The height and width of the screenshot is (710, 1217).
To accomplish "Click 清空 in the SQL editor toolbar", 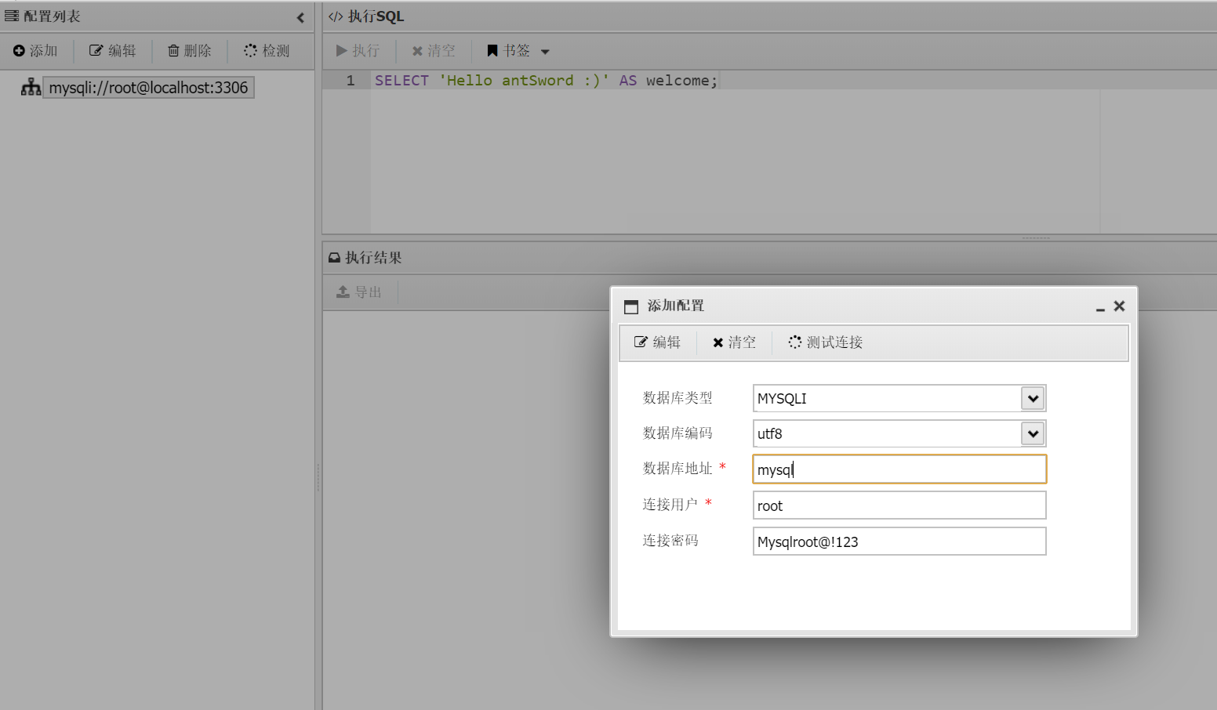I will coord(434,51).
